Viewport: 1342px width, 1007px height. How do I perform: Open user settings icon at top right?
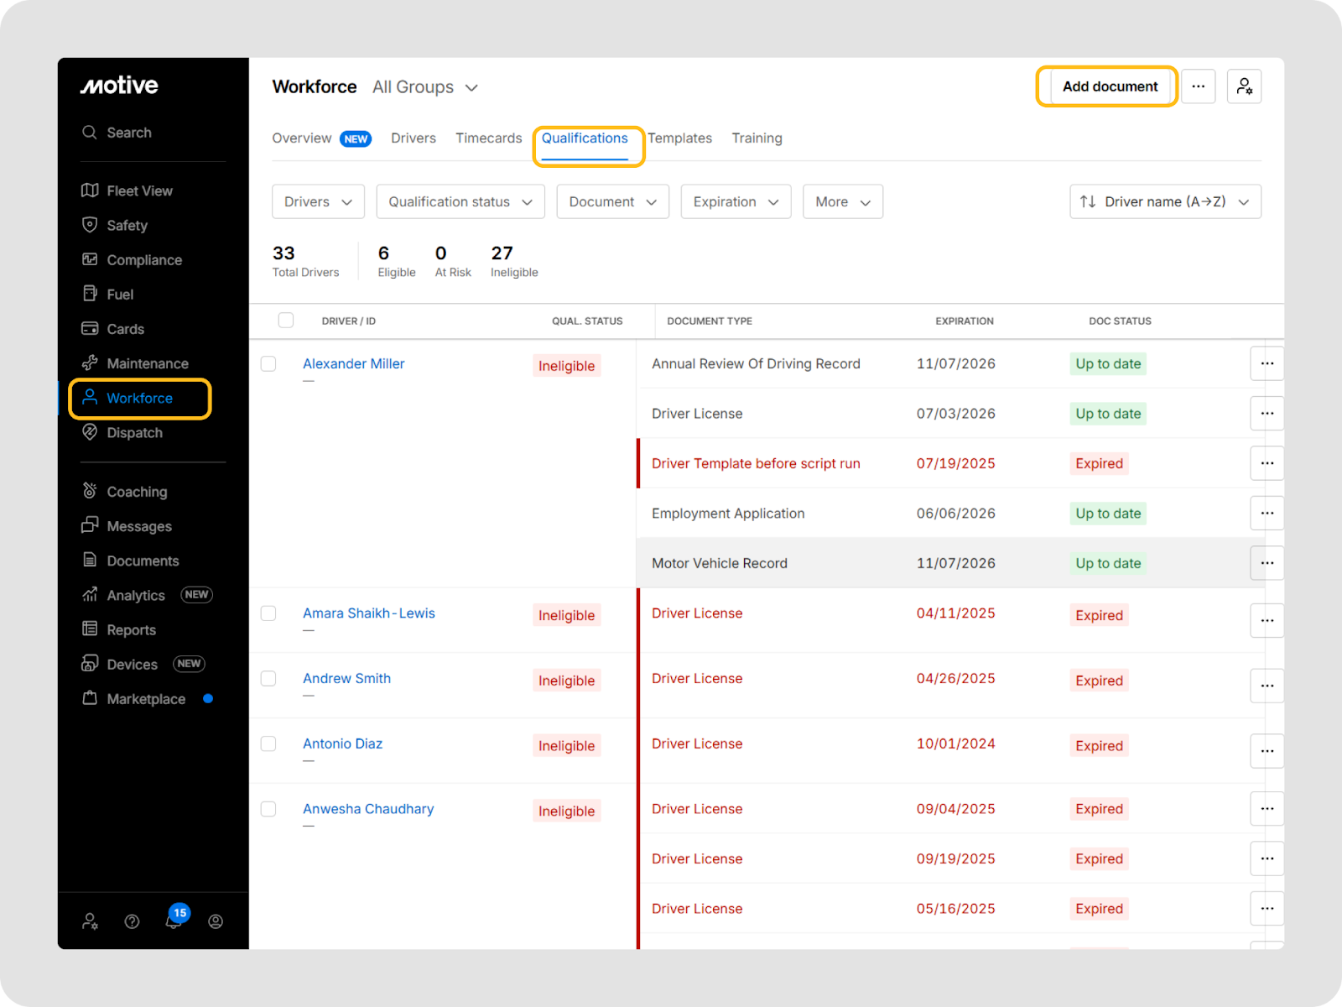pyautogui.click(x=1244, y=86)
